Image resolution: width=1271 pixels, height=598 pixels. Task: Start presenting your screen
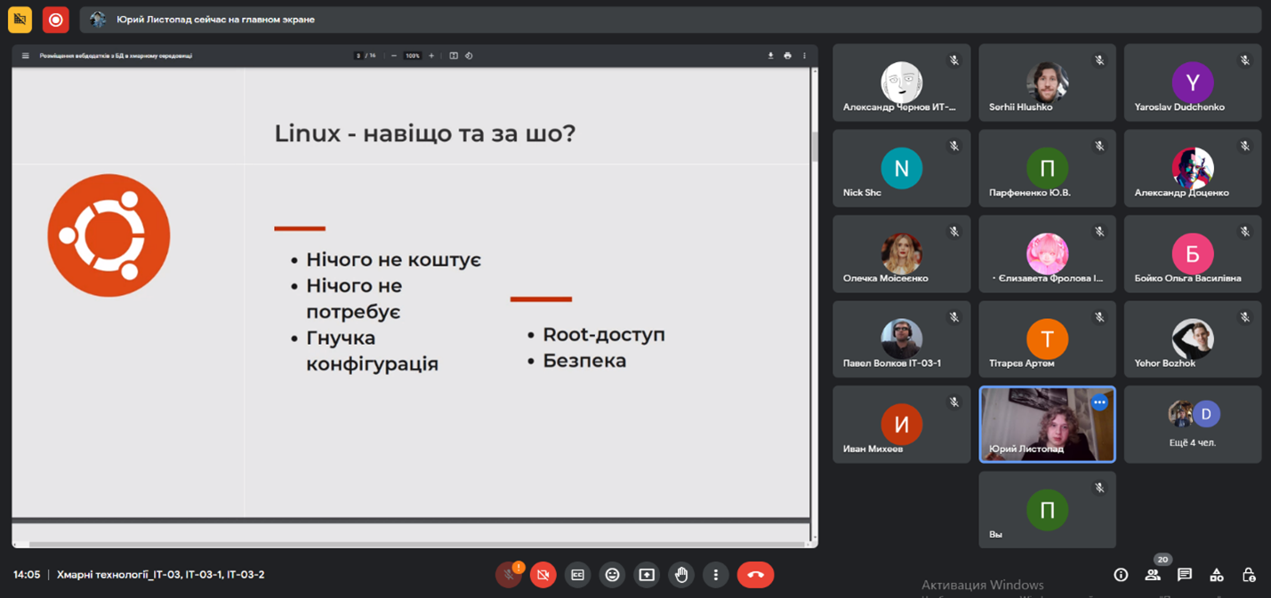647,575
